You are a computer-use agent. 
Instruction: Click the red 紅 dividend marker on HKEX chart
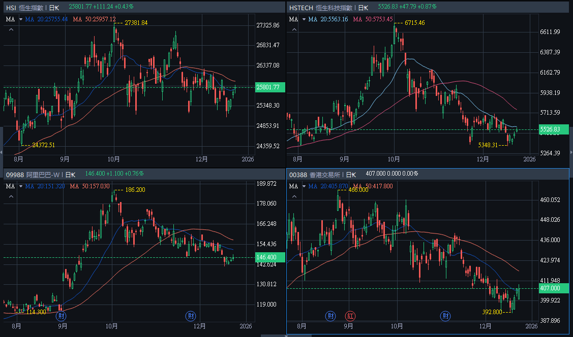coord(350,316)
